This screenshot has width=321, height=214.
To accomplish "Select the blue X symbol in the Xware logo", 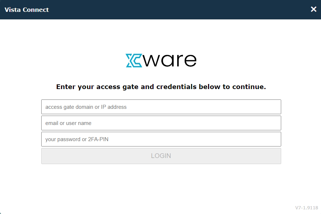I will tap(132, 60).
